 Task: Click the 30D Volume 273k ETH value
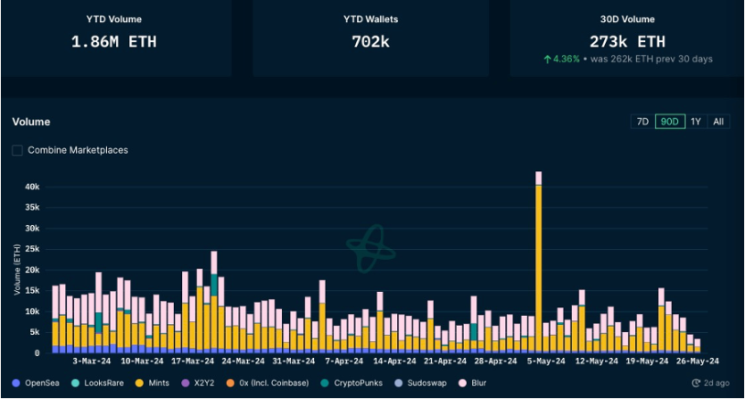(626, 41)
